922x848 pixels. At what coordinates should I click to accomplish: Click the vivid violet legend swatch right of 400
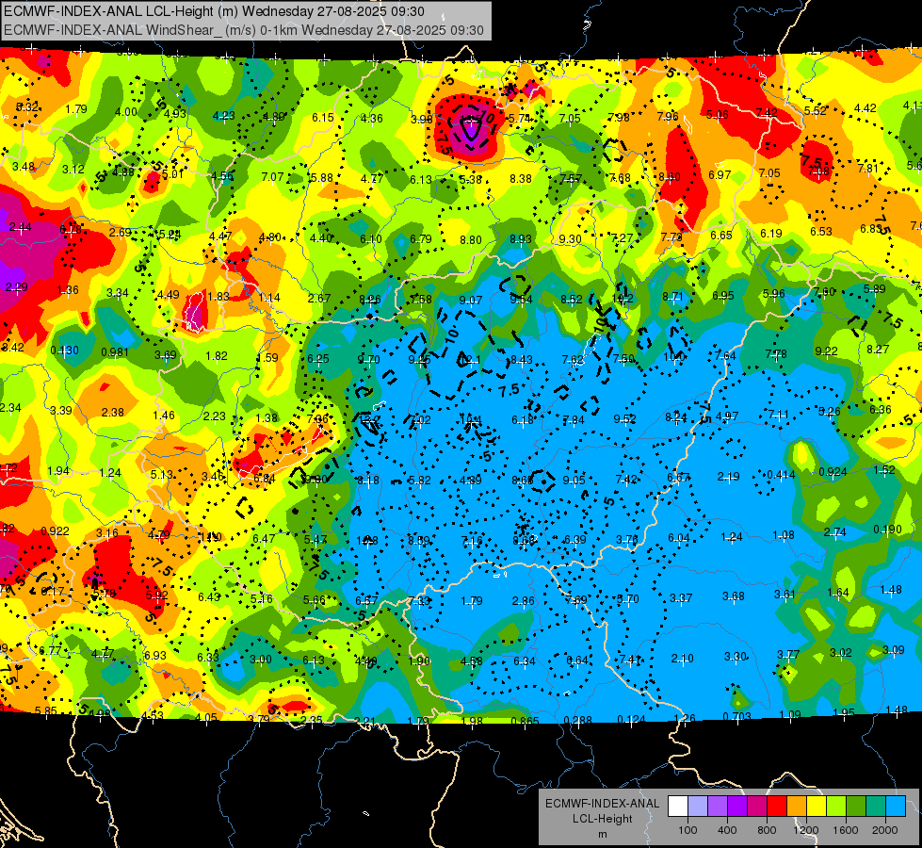(737, 806)
